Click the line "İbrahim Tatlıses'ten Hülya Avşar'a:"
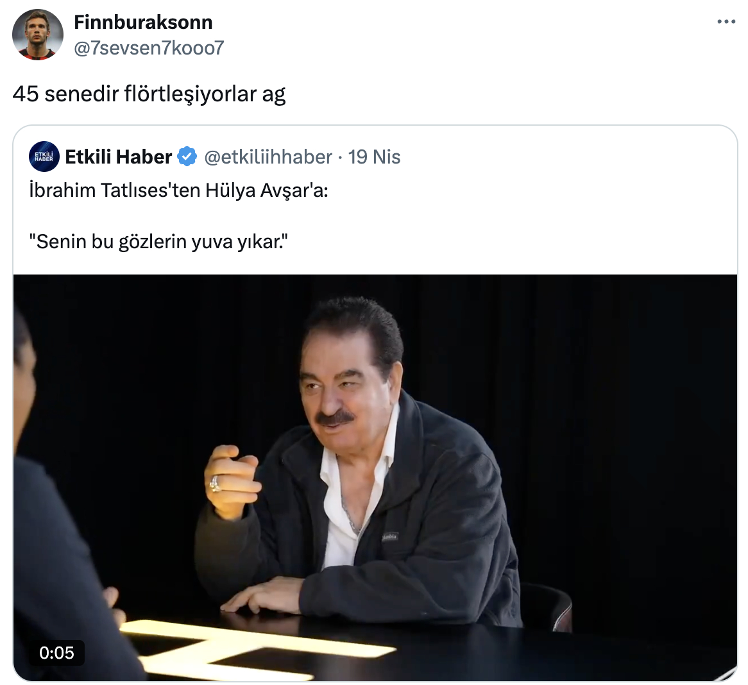The image size is (748, 685). click(x=178, y=190)
